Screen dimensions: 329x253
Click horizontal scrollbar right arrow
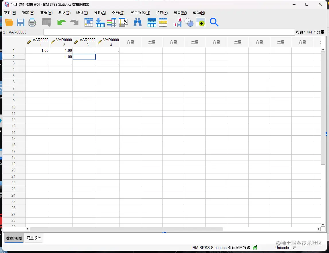click(319, 229)
